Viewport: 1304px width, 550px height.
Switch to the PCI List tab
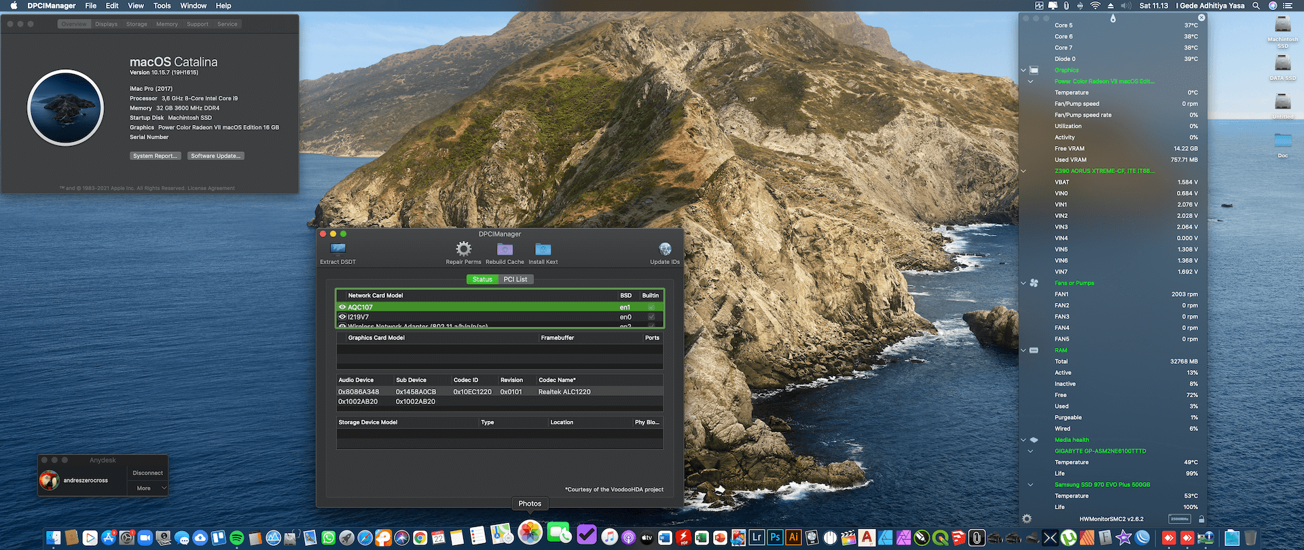coord(515,279)
